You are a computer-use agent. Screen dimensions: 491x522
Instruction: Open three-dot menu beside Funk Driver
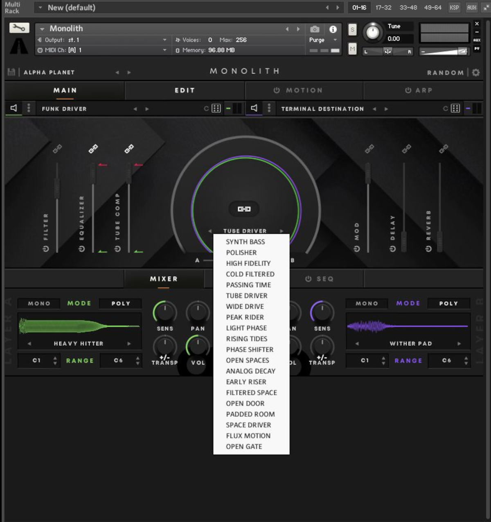pos(29,108)
